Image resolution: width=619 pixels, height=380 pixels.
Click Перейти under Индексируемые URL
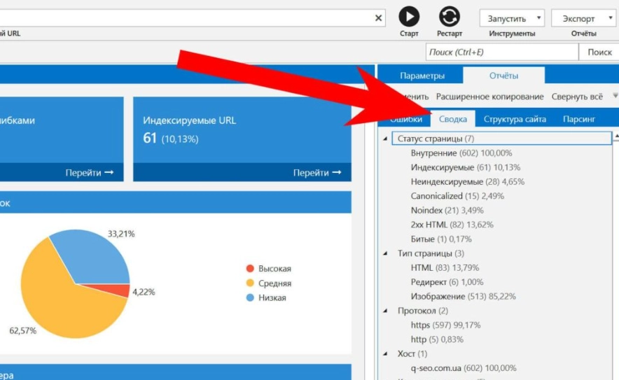(x=317, y=173)
